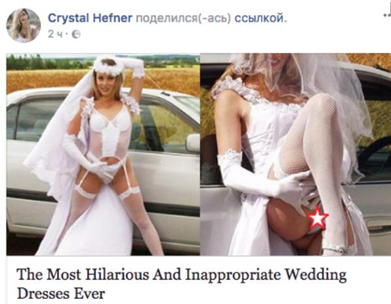Click the red-outlined star sticker

[317, 219]
